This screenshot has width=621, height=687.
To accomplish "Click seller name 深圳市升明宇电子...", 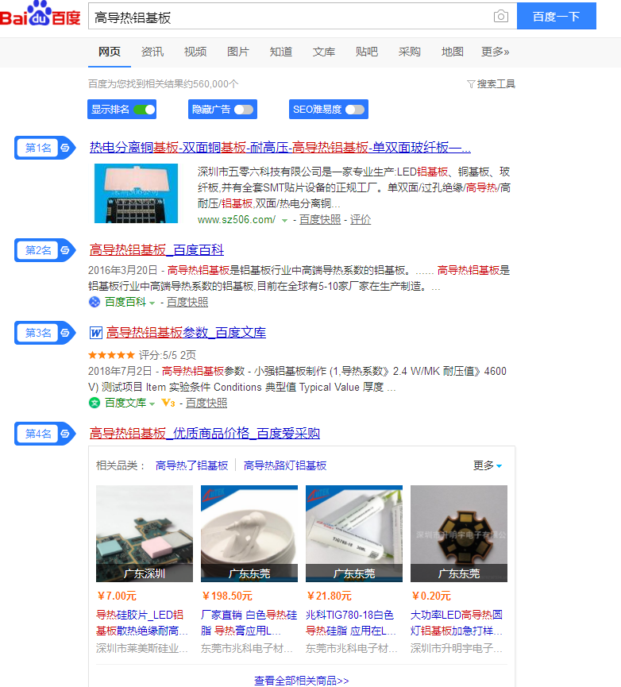I will coord(457,648).
